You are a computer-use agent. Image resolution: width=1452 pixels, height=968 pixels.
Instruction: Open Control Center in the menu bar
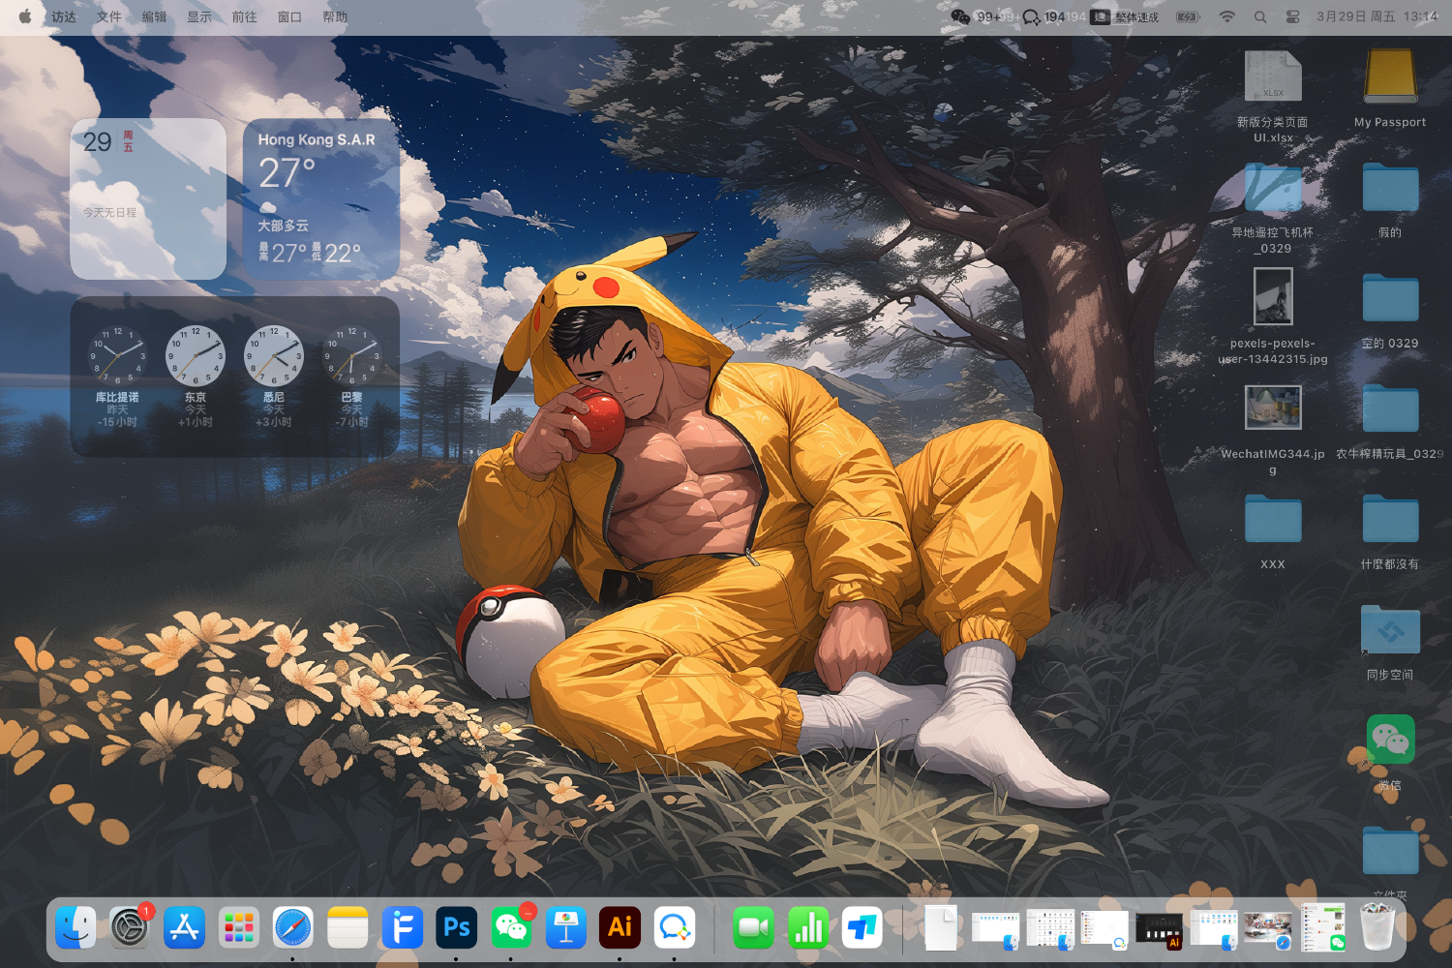[x=1292, y=16]
